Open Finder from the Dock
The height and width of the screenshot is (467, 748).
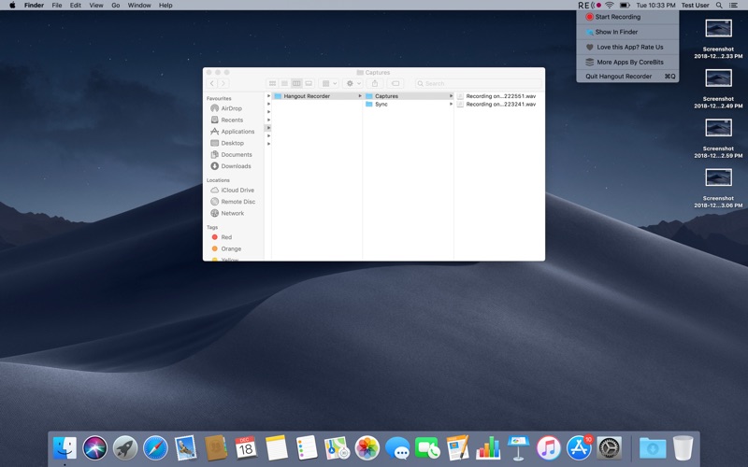65,448
